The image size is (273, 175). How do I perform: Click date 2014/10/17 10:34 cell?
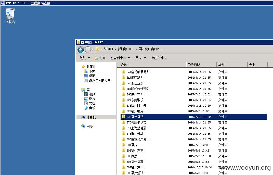click(x=200, y=167)
